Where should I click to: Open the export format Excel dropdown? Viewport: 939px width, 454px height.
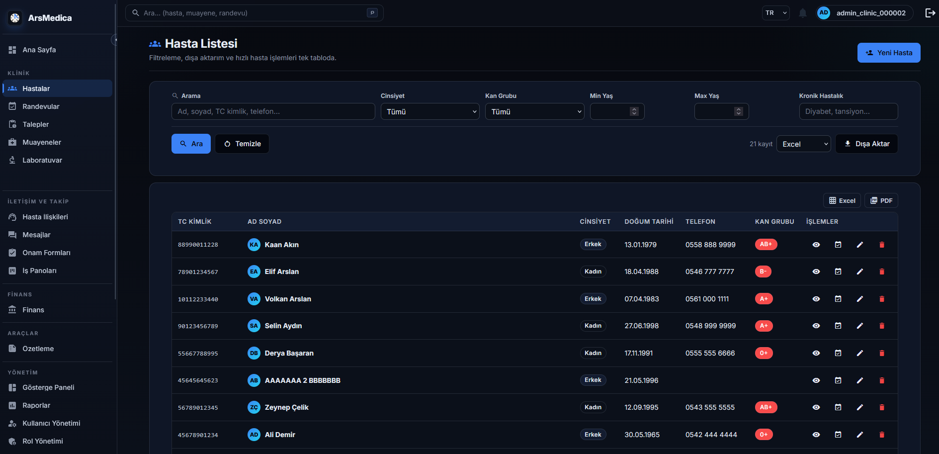803,144
